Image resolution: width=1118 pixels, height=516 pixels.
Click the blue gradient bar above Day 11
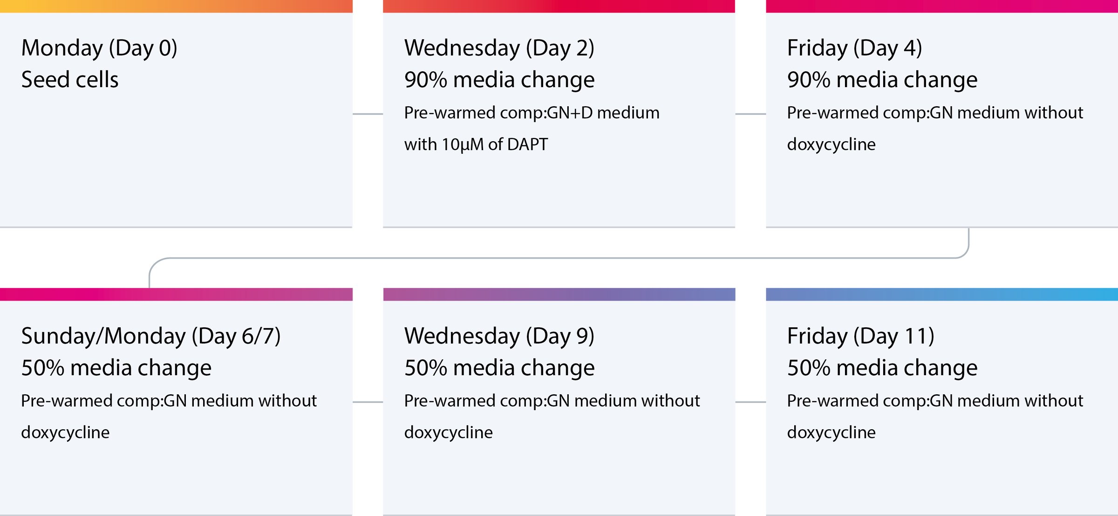pos(941,294)
